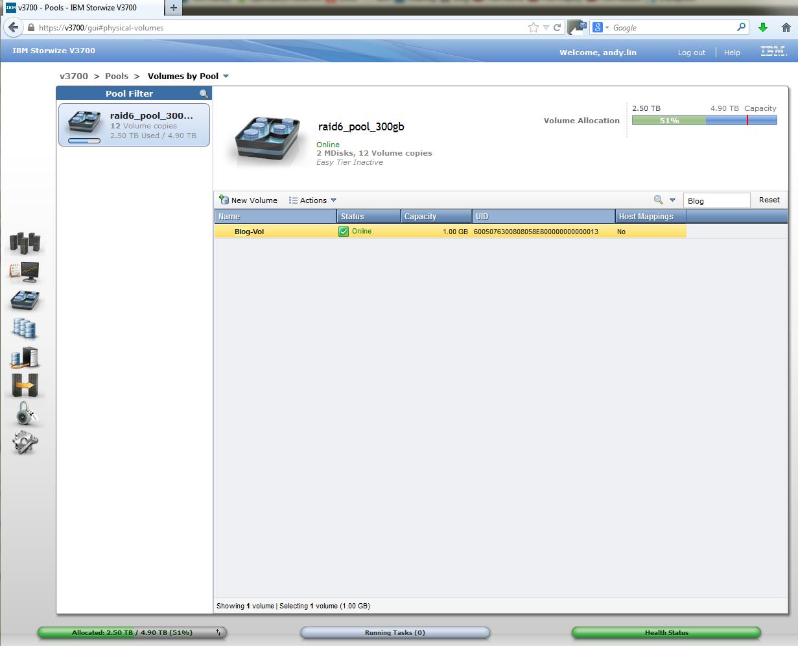
Task: Open the Google search engine selector dropdown
Action: click(x=600, y=27)
